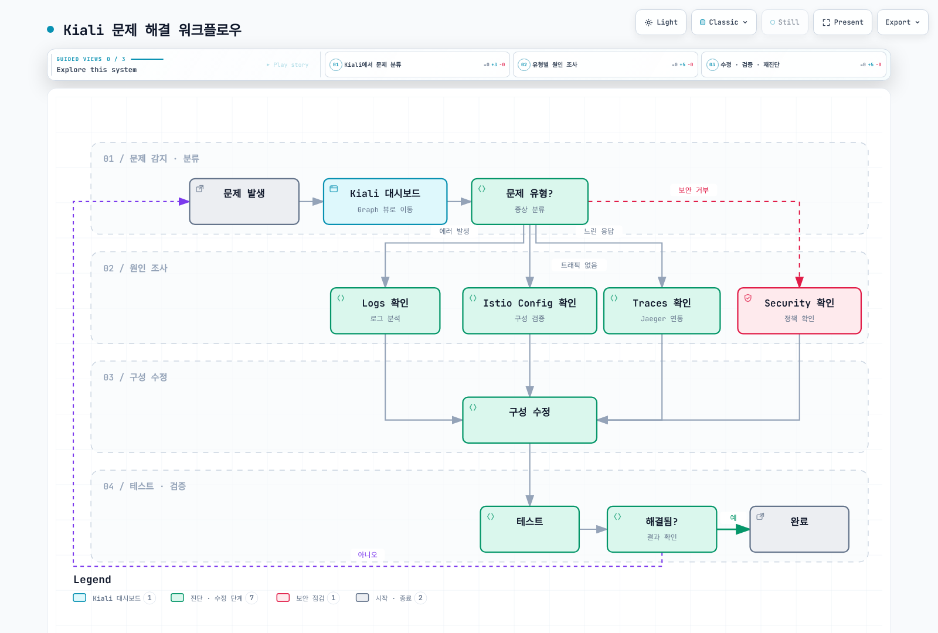Click the code icon on 해결됨? node
Screen dimensions: 938x633
pos(617,516)
